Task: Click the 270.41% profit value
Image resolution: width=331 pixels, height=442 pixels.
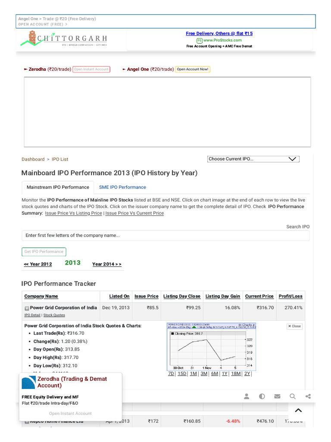Action: 293,308
